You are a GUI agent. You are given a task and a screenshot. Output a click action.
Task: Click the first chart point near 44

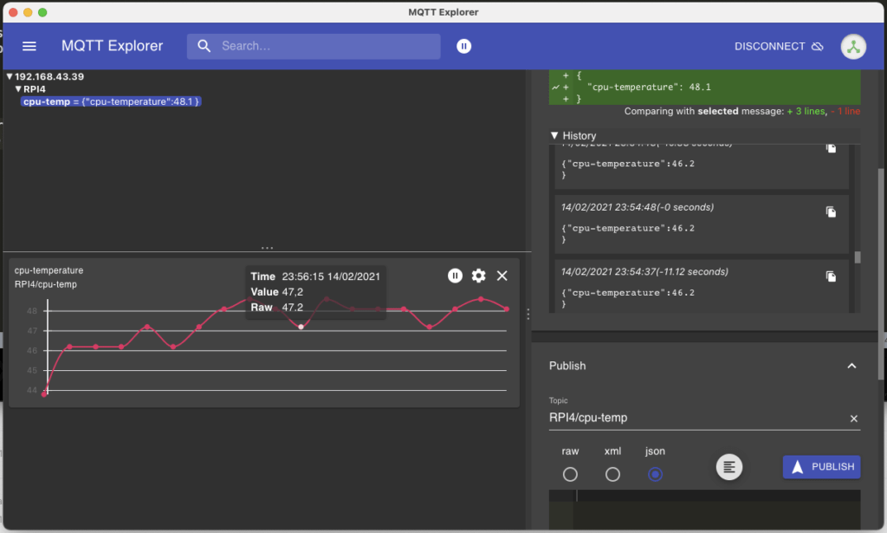[x=44, y=394]
